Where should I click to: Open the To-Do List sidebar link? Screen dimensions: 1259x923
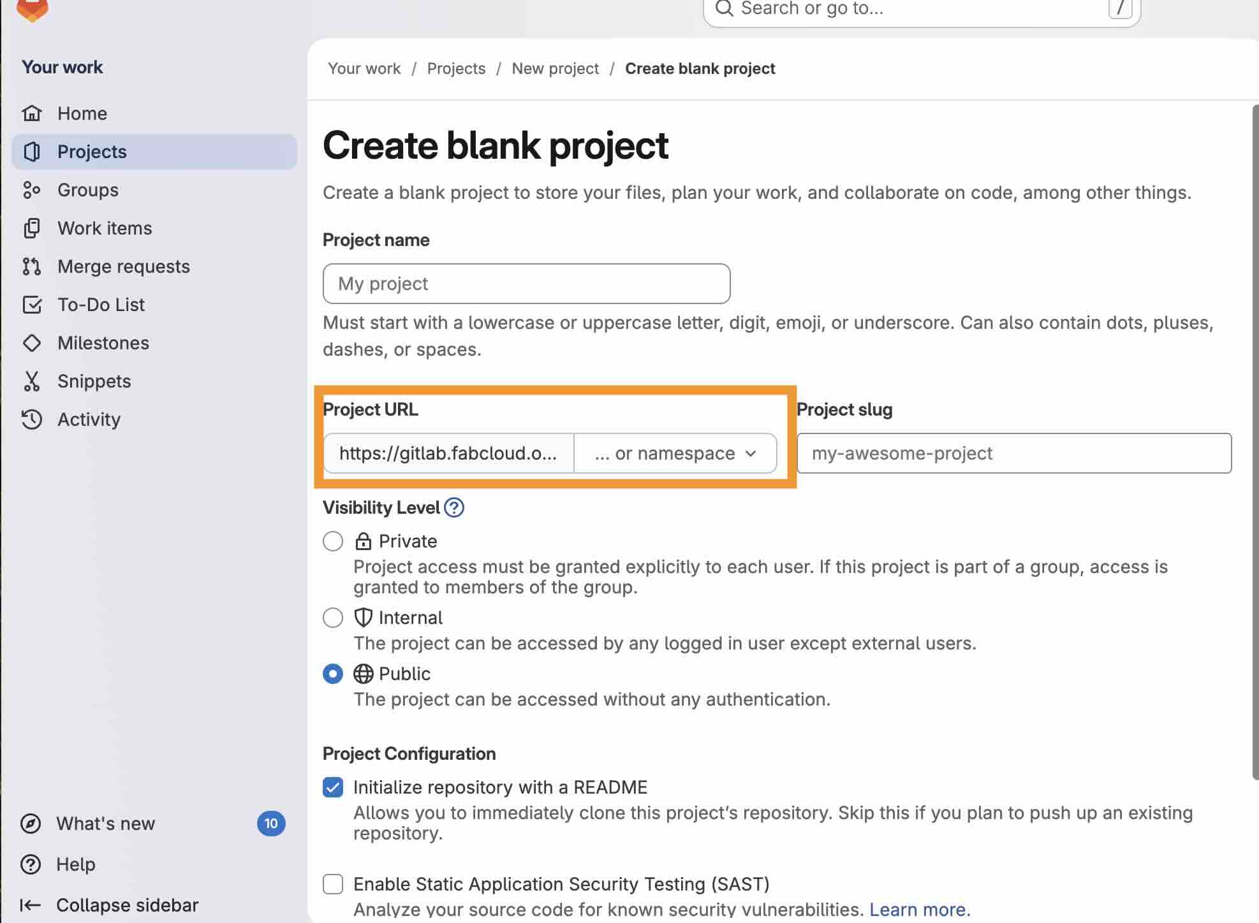[154, 305]
